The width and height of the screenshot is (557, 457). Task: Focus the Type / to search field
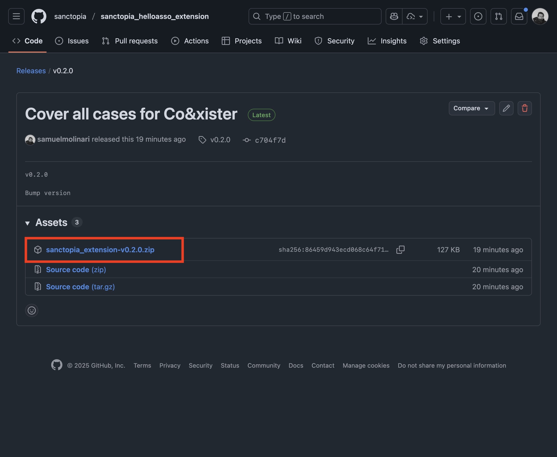click(315, 16)
